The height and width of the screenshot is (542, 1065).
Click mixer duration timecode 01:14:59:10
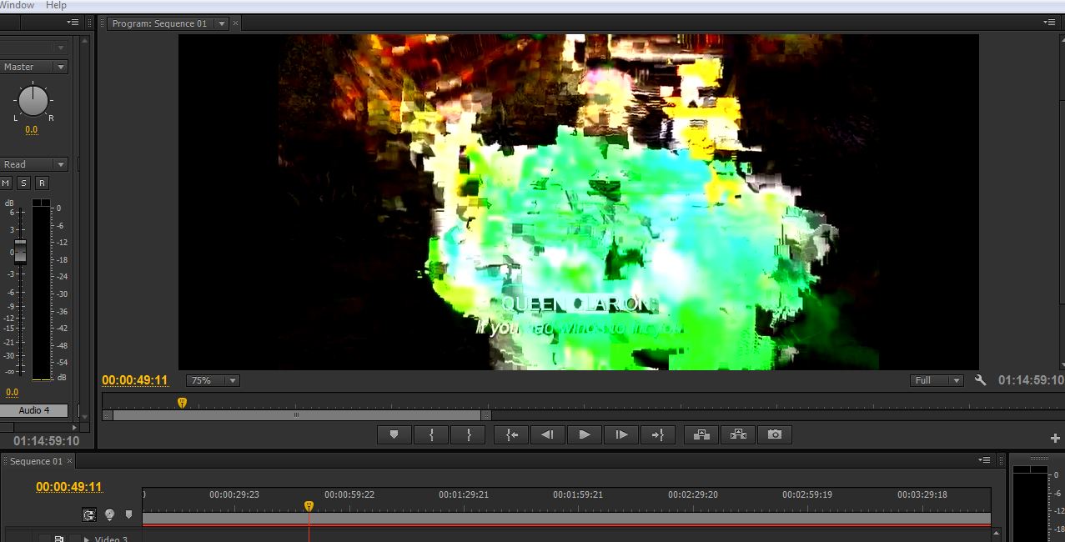click(x=46, y=441)
